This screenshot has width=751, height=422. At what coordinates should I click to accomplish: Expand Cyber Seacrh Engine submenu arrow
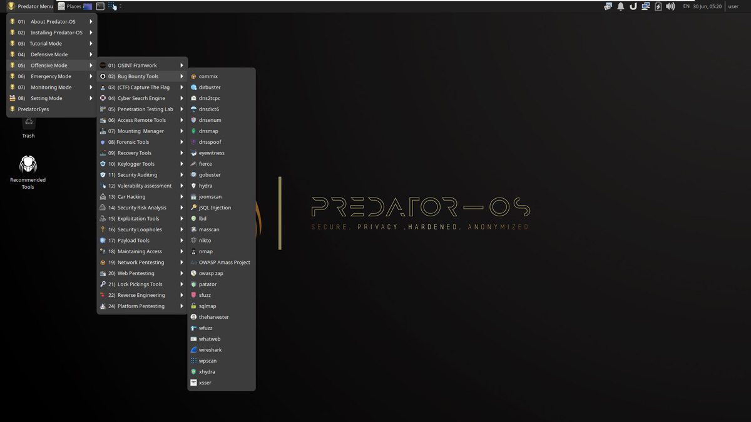182,98
